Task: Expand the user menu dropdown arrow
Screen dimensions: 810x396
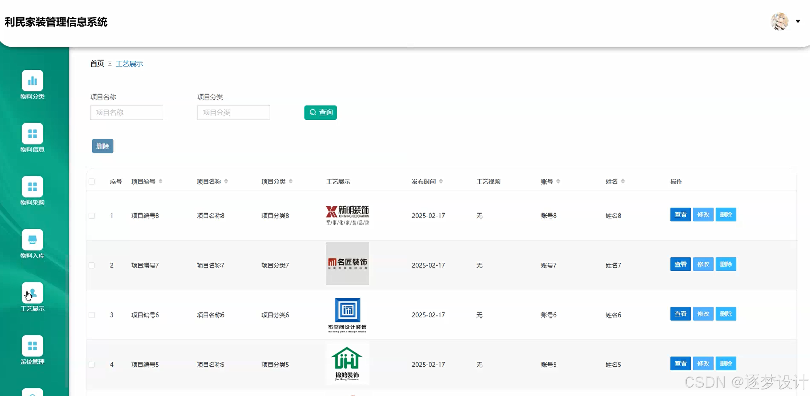Action: [798, 22]
